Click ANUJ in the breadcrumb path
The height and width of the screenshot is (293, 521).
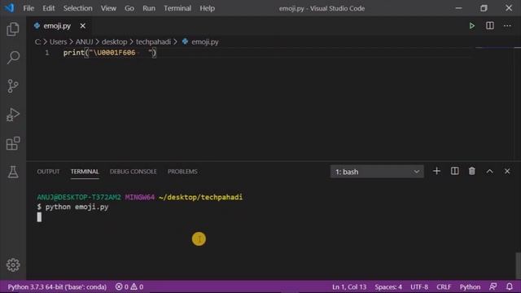pos(84,42)
